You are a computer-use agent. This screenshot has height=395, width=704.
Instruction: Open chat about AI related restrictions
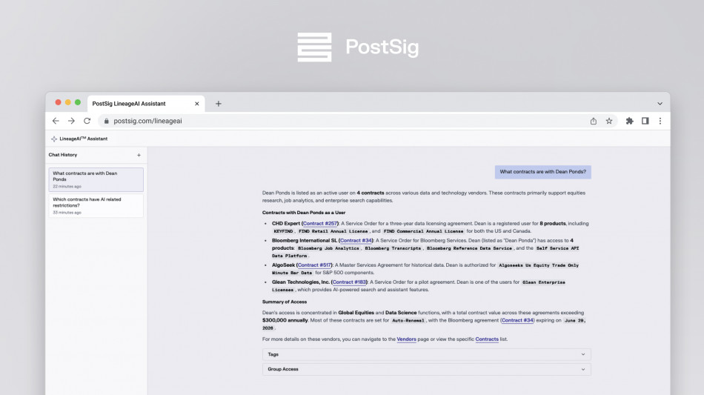click(96, 205)
